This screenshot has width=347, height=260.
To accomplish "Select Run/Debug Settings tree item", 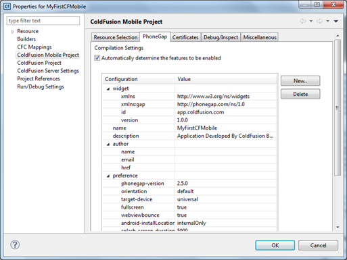I will pos(41,86).
